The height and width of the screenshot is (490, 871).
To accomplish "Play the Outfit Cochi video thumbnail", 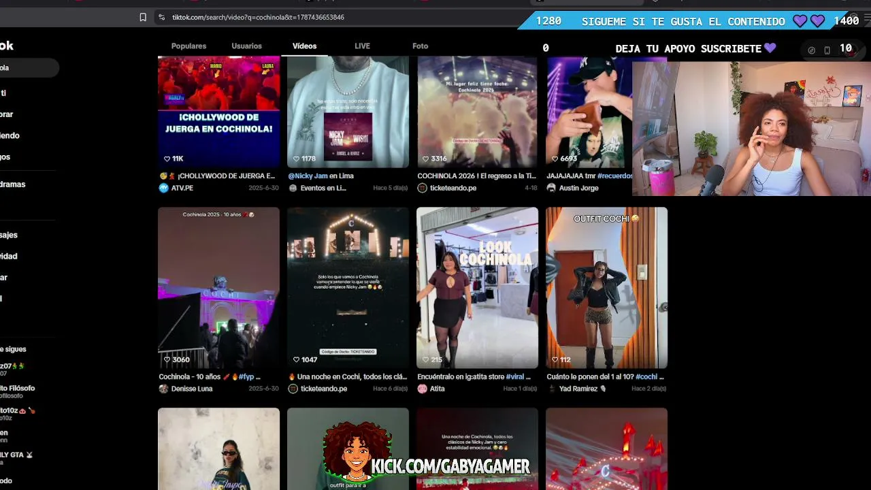I will 606,288.
